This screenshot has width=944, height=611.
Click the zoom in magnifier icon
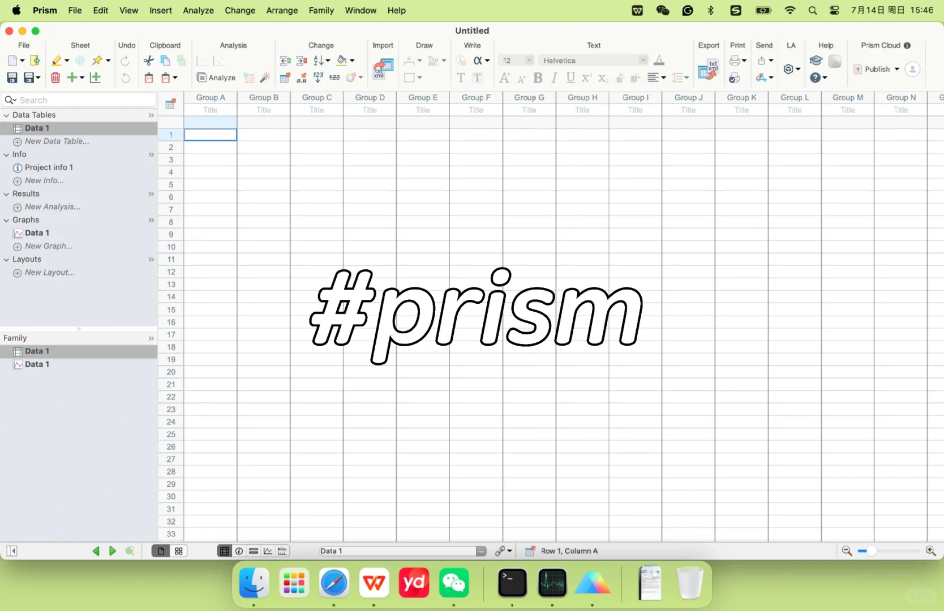(x=930, y=550)
